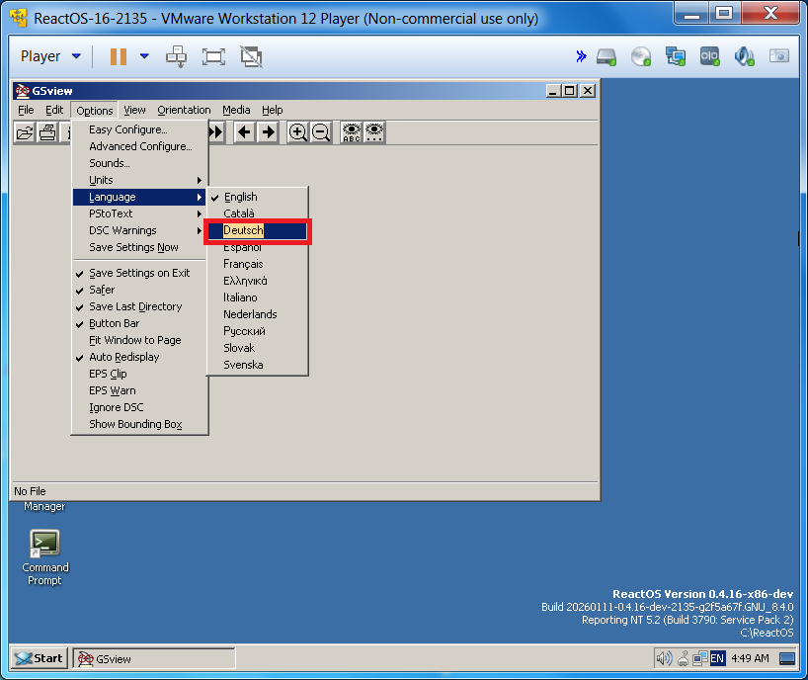Click the zoom in magnifier icon
Screen dimensions: 808x680
click(298, 132)
